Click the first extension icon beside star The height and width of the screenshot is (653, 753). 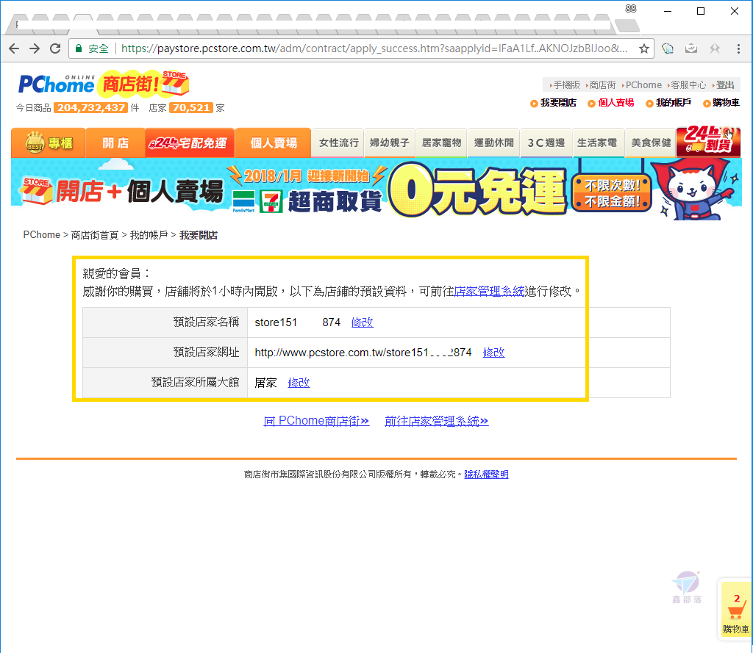click(x=668, y=48)
